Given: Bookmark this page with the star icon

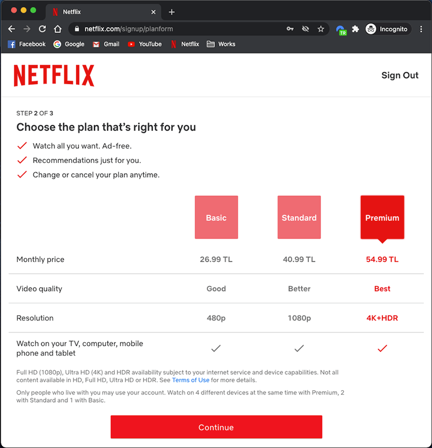Looking at the screenshot, I should coord(321,29).
